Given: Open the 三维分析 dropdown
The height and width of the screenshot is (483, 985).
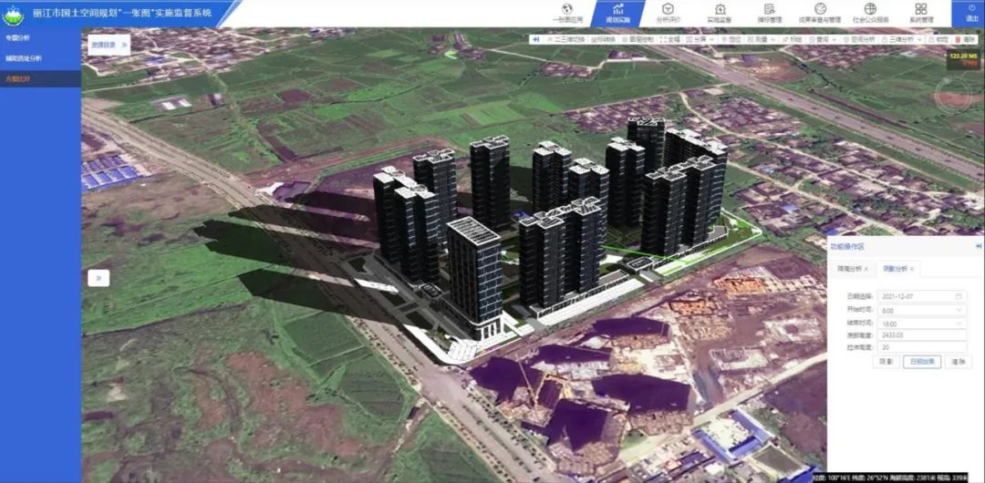Looking at the screenshot, I should (x=902, y=39).
